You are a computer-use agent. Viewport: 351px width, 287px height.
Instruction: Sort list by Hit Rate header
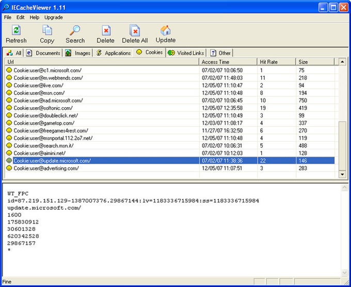(x=277, y=62)
